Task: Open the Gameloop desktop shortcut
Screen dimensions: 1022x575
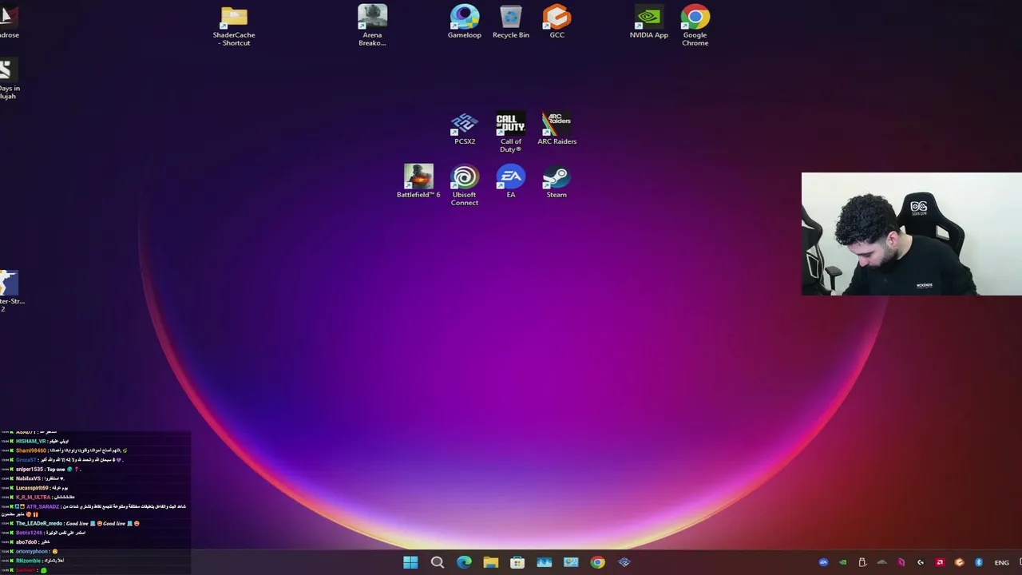Action: (x=464, y=22)
